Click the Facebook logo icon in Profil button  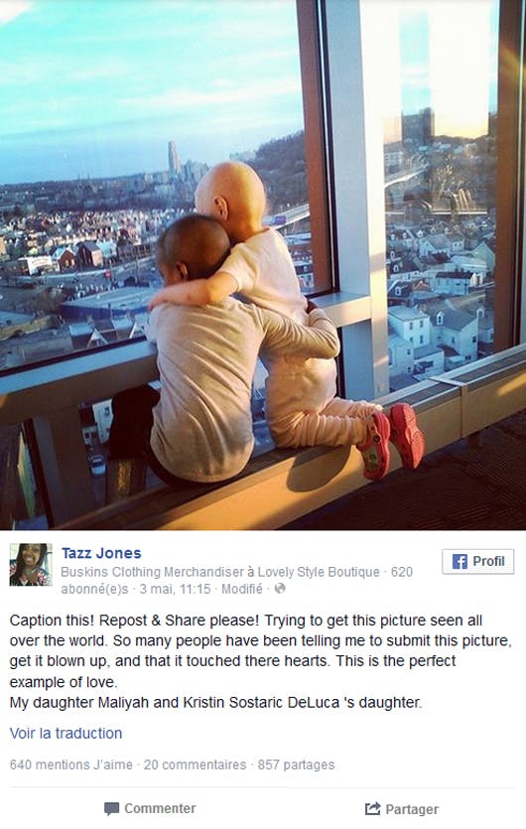click(x=460, y=562)
